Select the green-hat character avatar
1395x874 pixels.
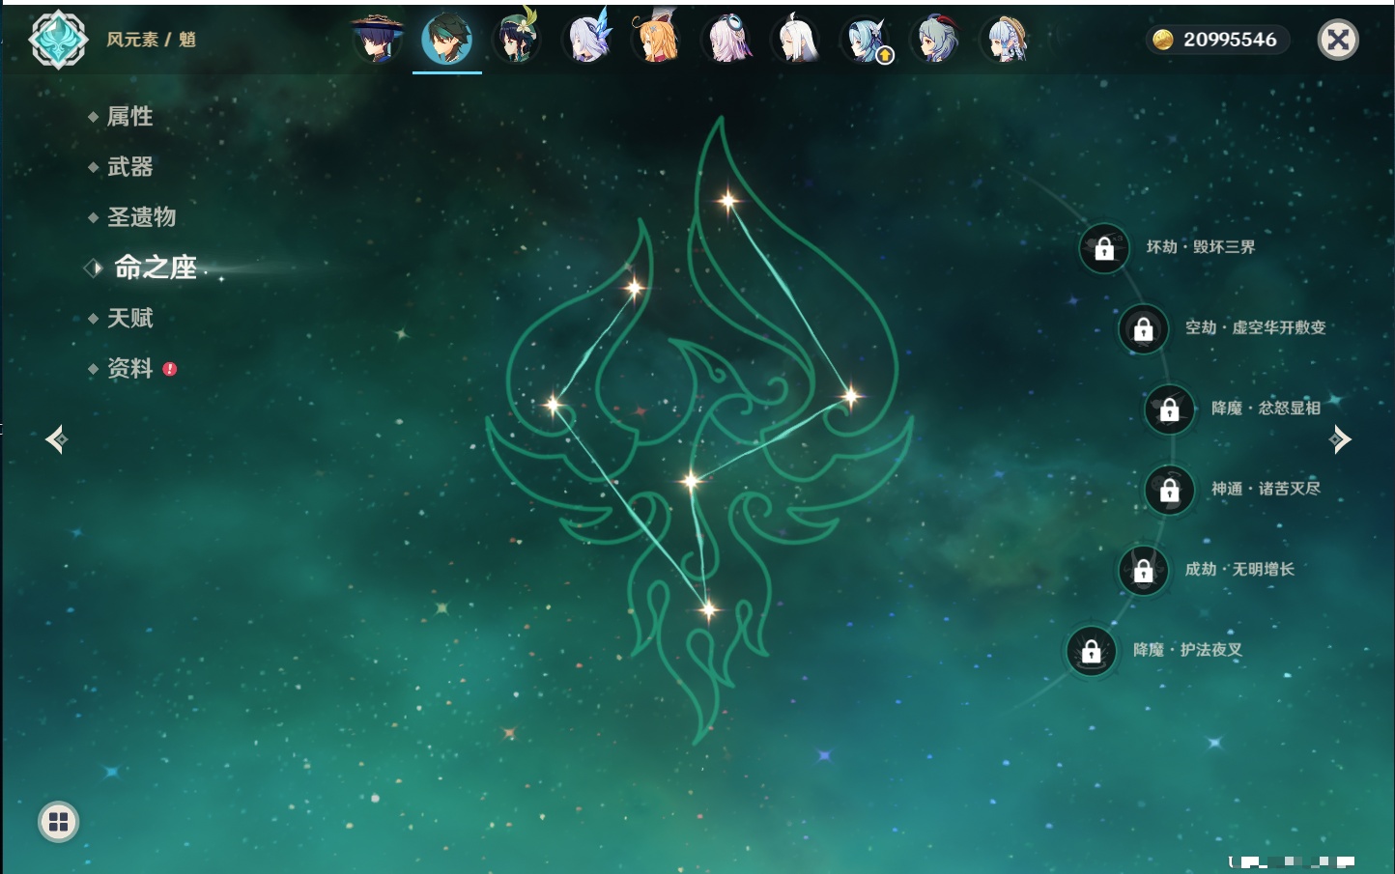click(517, 40)
